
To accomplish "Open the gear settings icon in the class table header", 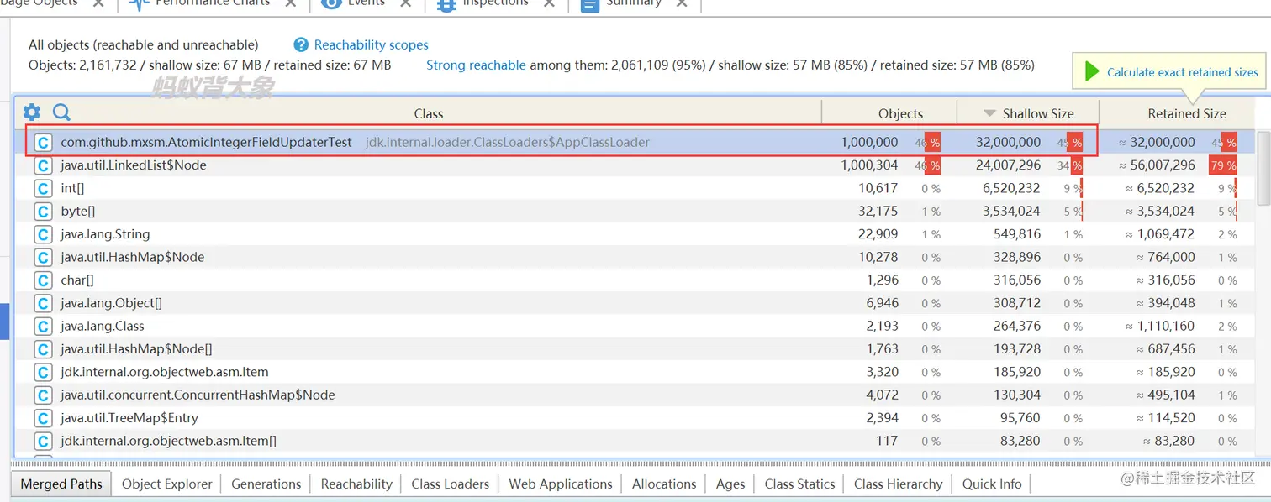I will [31, 112].
